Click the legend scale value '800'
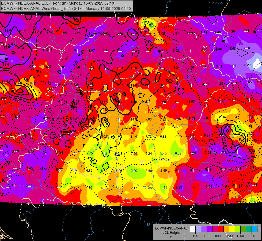This screenshot has height=241, width=262. point(218,236)
